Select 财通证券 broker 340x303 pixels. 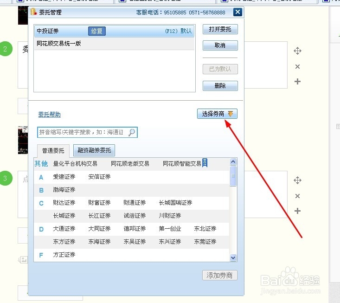click(135, 203)
